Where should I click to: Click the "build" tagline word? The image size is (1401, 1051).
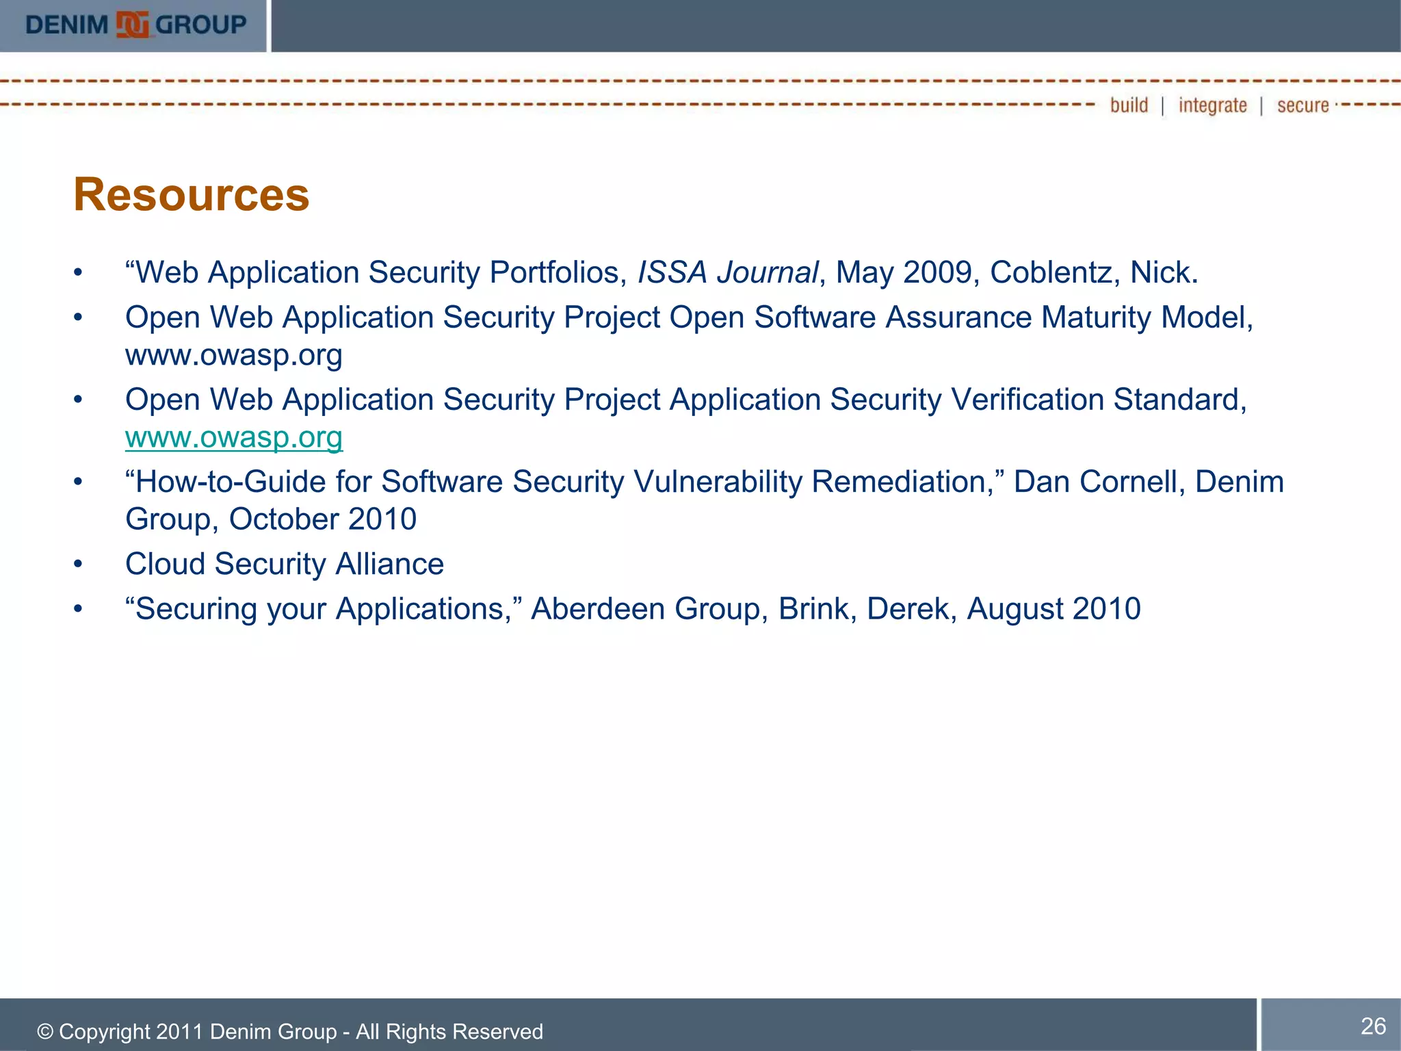pyautogui.click(x=1129, y=105)
